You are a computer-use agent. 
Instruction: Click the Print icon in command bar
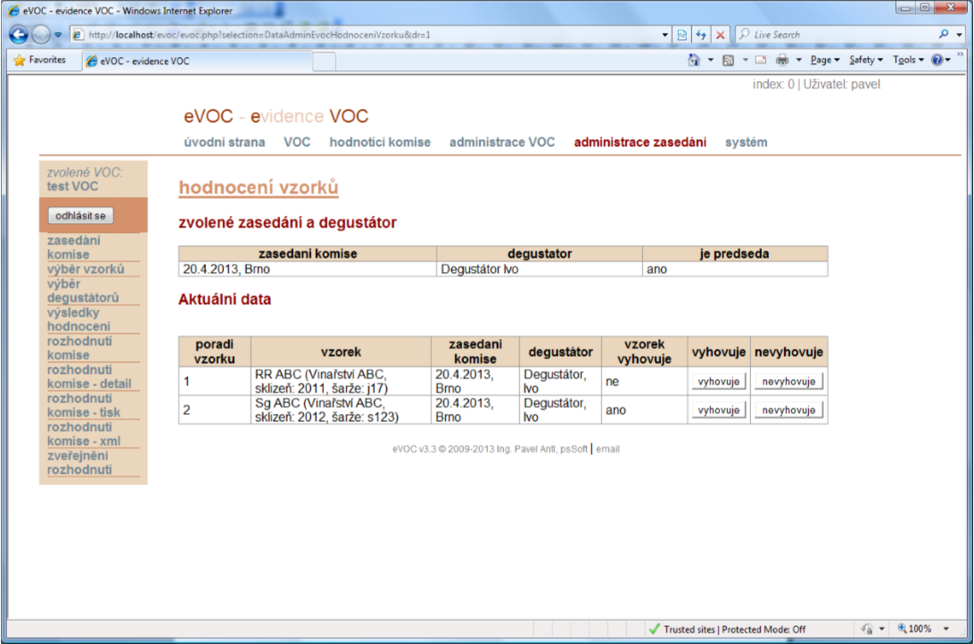[782, 61]
